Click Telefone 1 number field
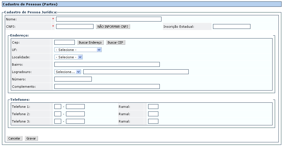This screenshot has height=146, width=283. pyautogui.click(x=75, y=106)
